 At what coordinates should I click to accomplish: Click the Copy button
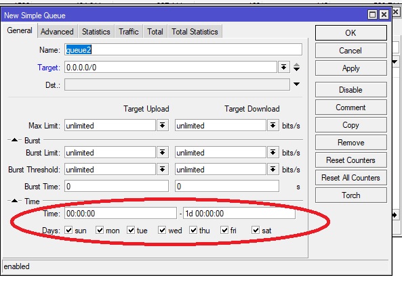coord(350,125)
